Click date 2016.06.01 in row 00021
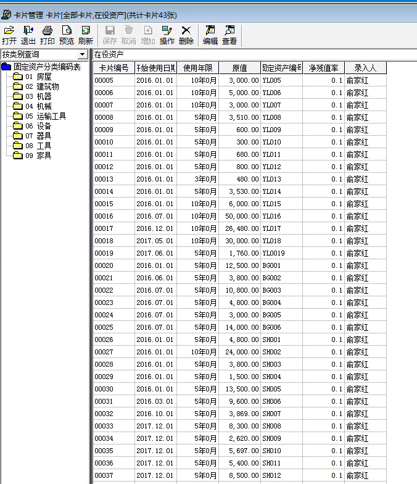This screenshot has width=417, height=484. 156,278
